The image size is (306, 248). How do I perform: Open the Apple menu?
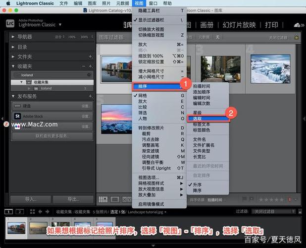[8, 3]
